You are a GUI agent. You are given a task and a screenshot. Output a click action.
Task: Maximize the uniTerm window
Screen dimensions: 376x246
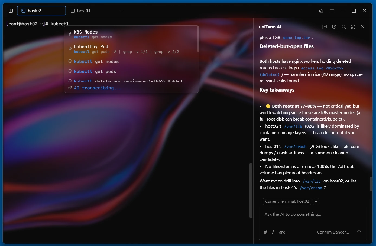(x=354, y=11)
